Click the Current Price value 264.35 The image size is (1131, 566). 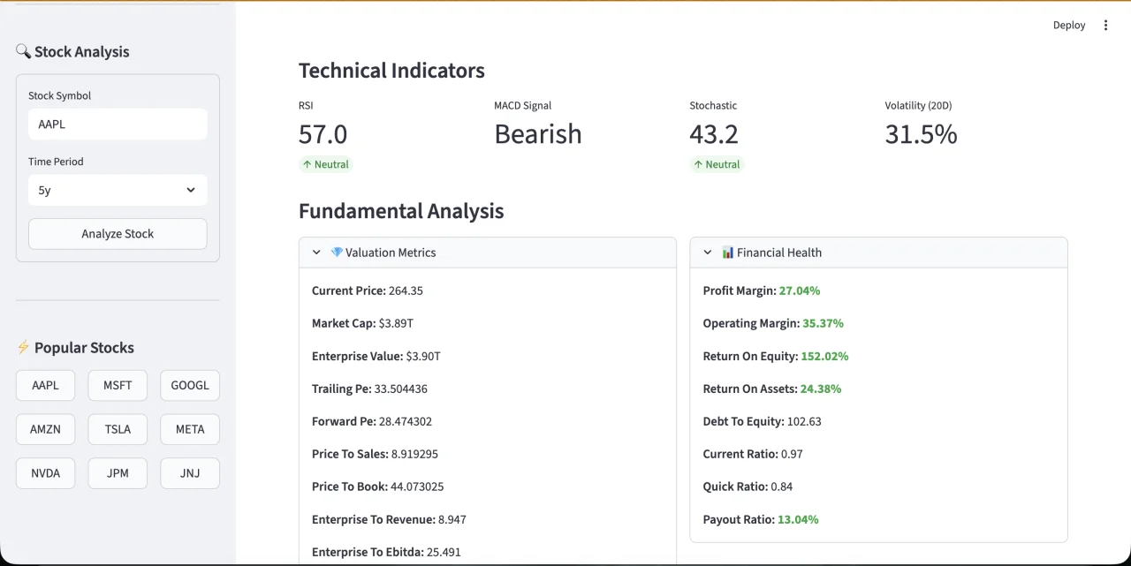coord(406,291)
